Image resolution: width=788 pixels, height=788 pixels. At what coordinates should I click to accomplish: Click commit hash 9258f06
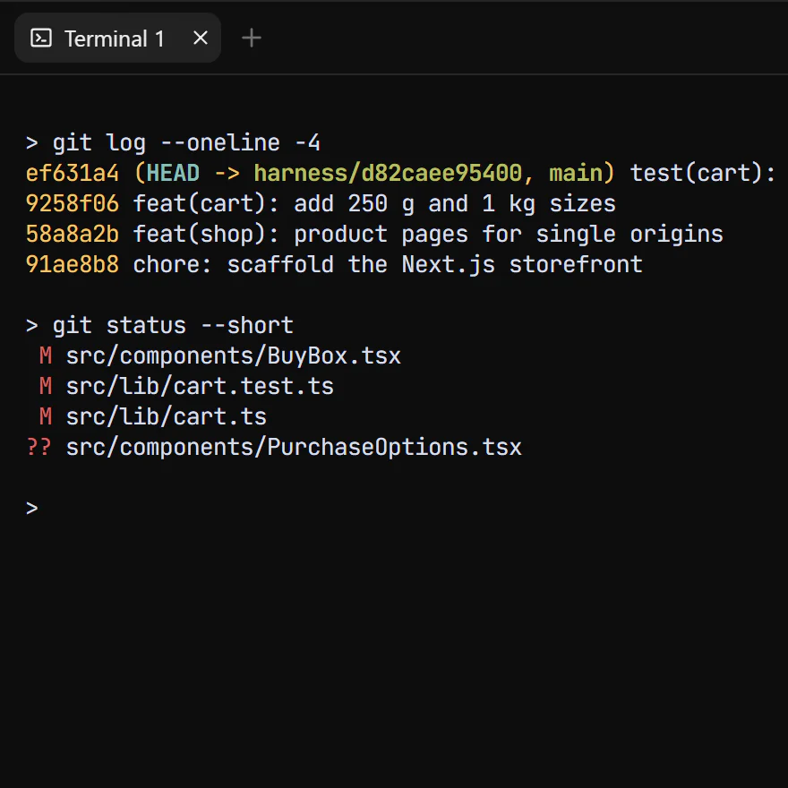(x=73, y=204)
